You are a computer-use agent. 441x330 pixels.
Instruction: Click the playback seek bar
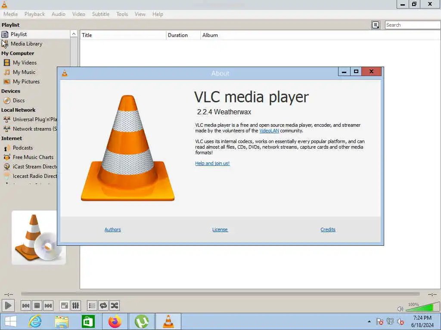pyautogui.click(x=220, y=294)
